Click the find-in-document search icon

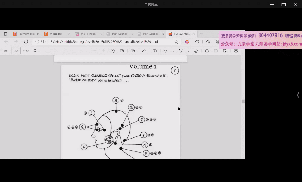coord(35,51)
